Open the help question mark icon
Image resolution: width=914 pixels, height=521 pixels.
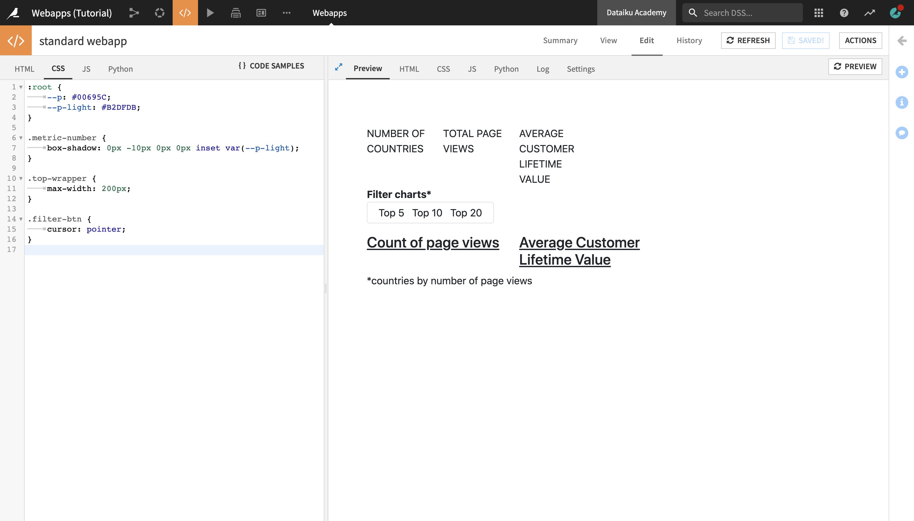(x=844, y=13)
